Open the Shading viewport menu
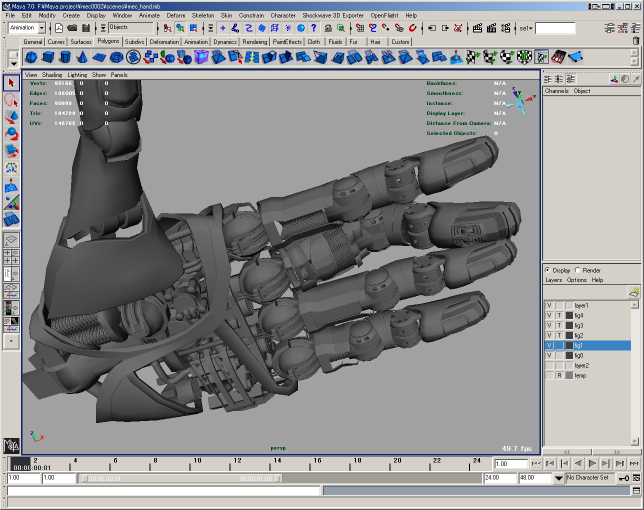Screen dimensions: 644x510 point(52,75)
